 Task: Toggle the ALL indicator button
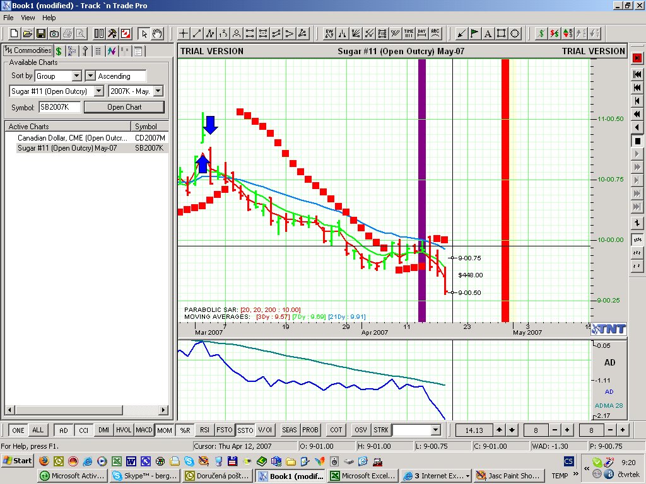coord(38,430)
